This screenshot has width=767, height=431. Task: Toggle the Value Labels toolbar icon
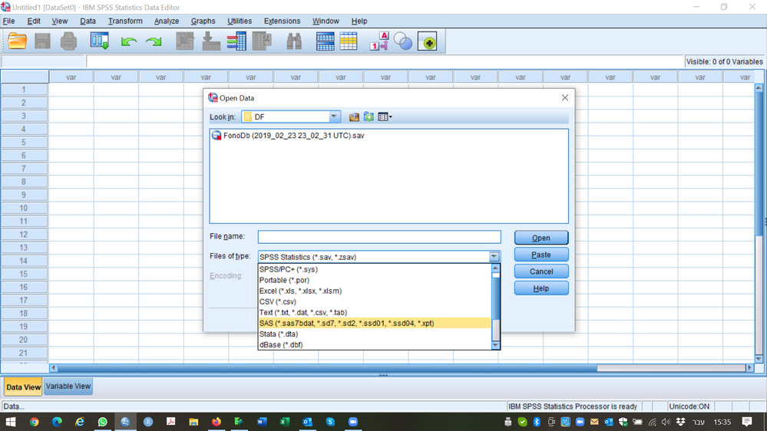click(379, 41)
